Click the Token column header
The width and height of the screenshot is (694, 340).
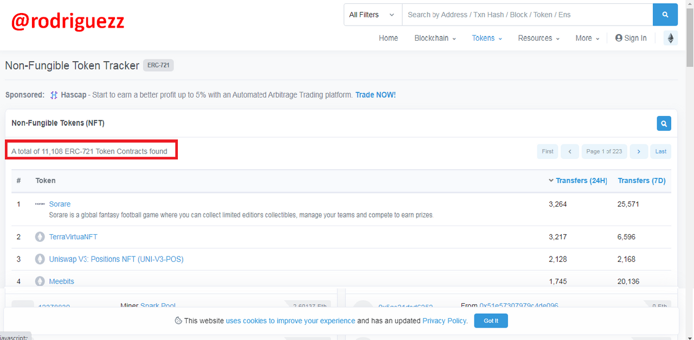pyautogui.click(x=46, y=181)
